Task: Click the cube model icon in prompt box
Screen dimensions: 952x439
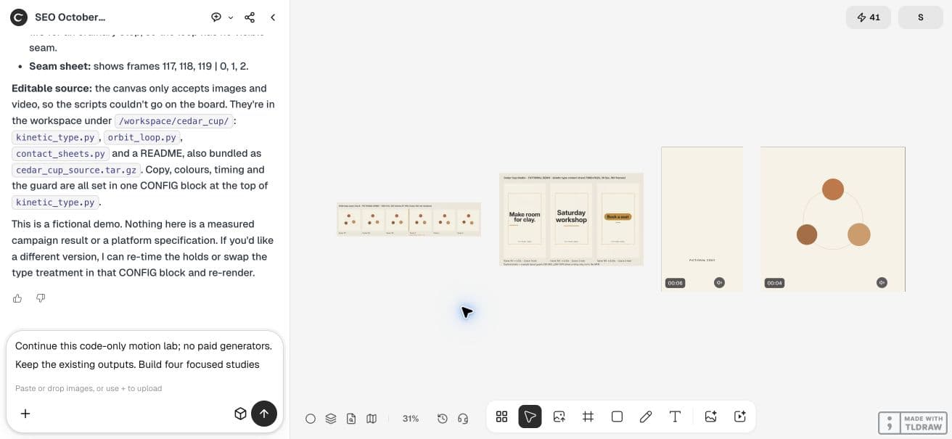Action: coord(240,414)
